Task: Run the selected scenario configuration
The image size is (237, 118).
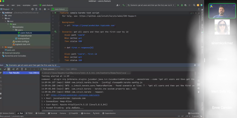Action: coord(178,5)
